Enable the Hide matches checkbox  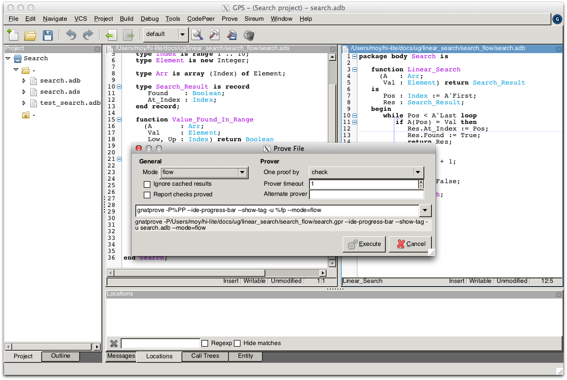click(x=237, y=344)
